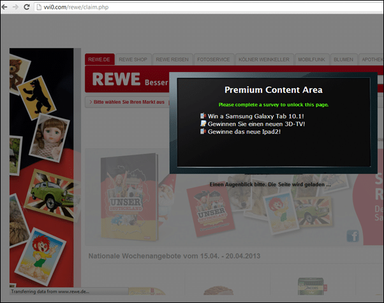Click the Facebook icon on banner
This screenshot has width=384, height=303.
click(x=353, y=236)
